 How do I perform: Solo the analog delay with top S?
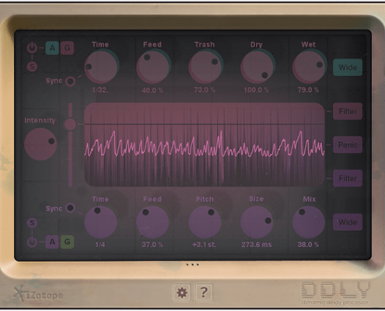point(32,67)
